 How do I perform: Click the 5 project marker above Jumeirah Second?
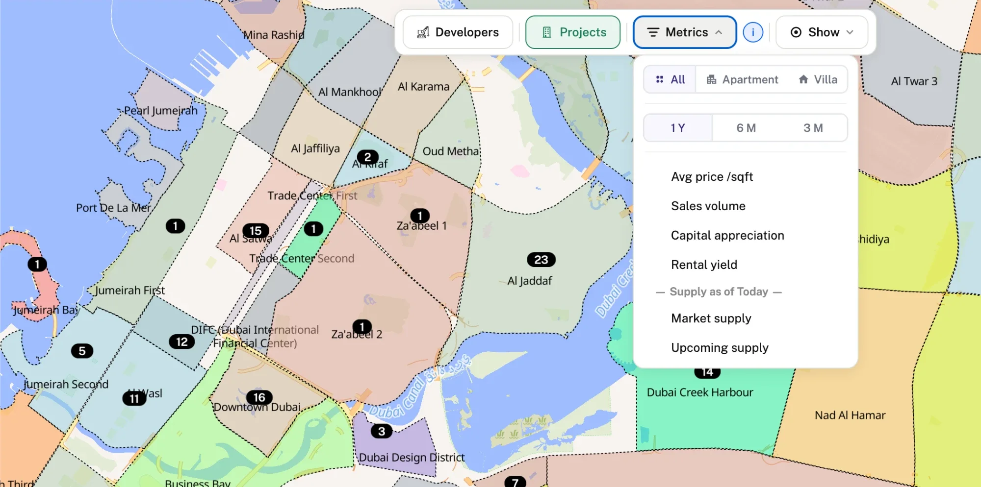point(82,351)
